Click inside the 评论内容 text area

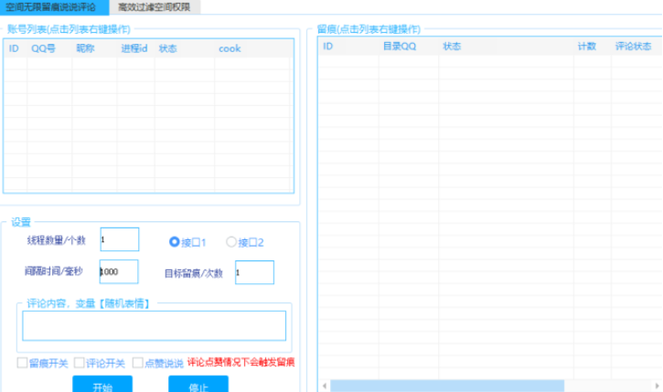[x=154, y=325]
